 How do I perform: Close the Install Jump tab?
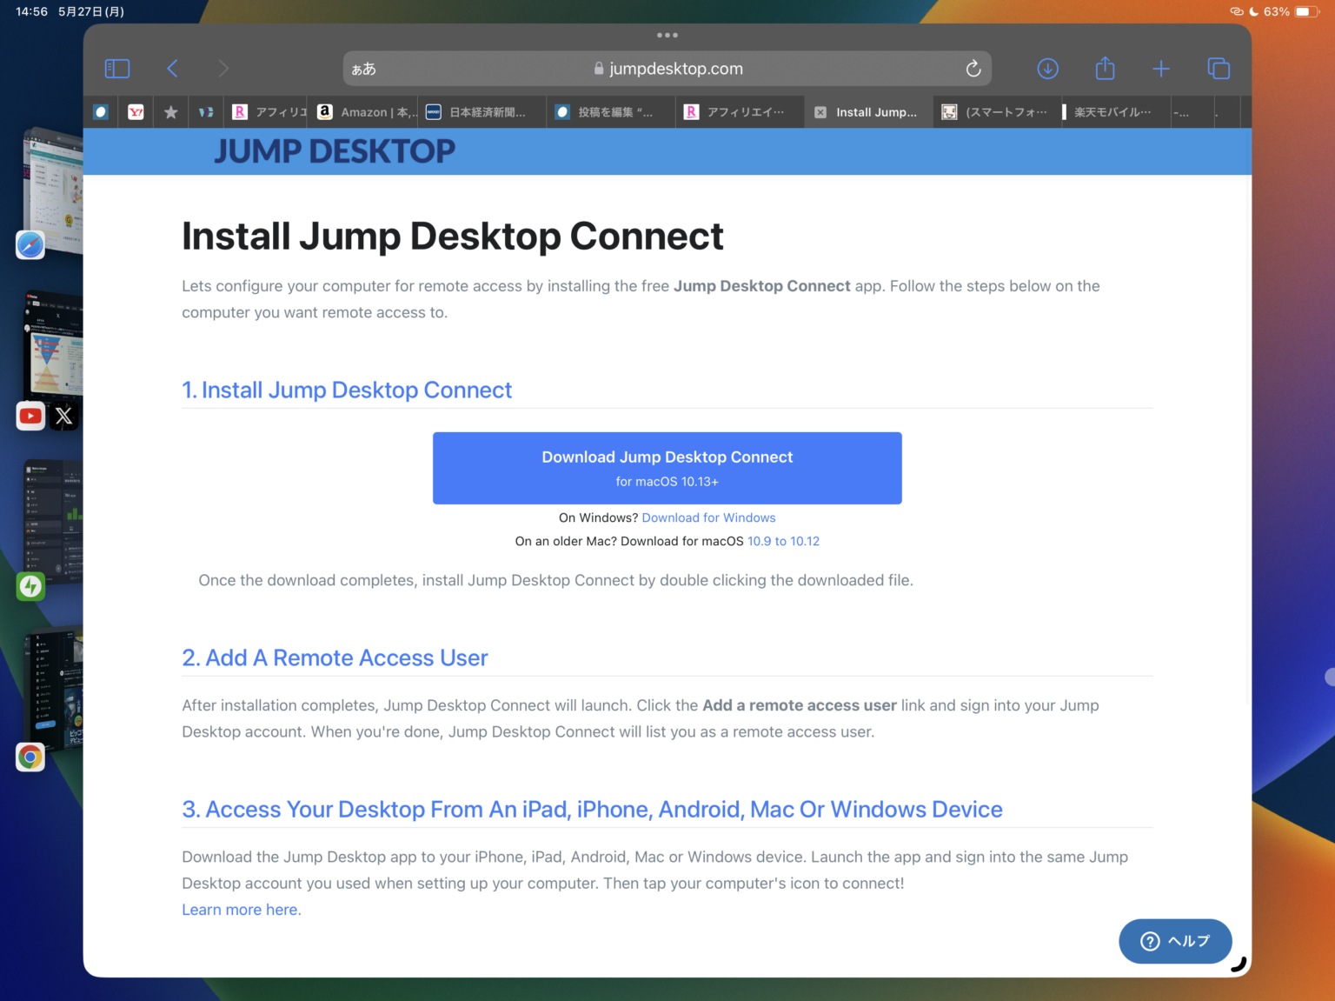(x=820, y=112)
